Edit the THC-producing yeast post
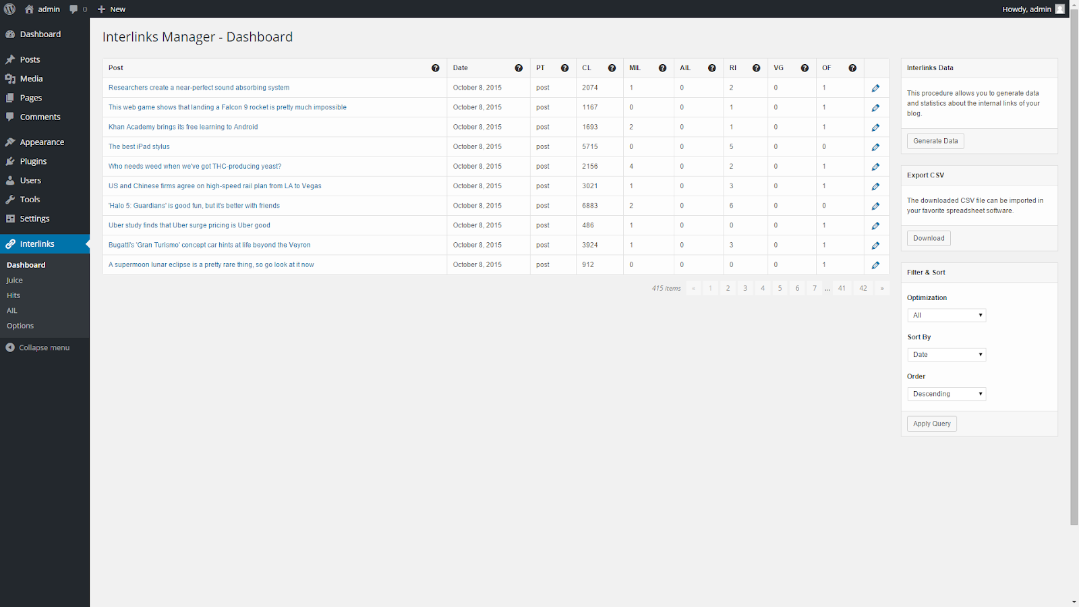The image size is (1079, 607). point(875,167)
